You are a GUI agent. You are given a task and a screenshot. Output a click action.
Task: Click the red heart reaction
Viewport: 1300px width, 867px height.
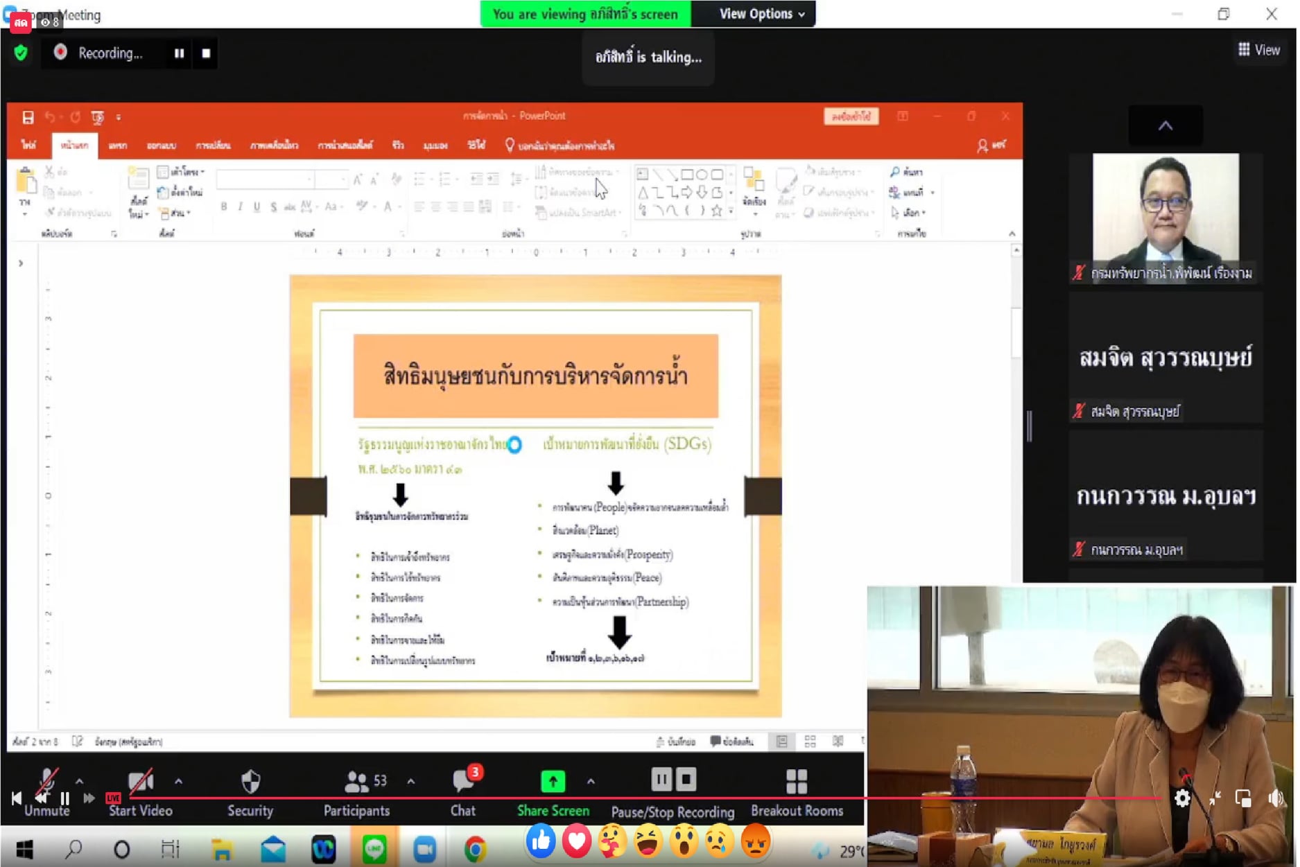[576, 841]
